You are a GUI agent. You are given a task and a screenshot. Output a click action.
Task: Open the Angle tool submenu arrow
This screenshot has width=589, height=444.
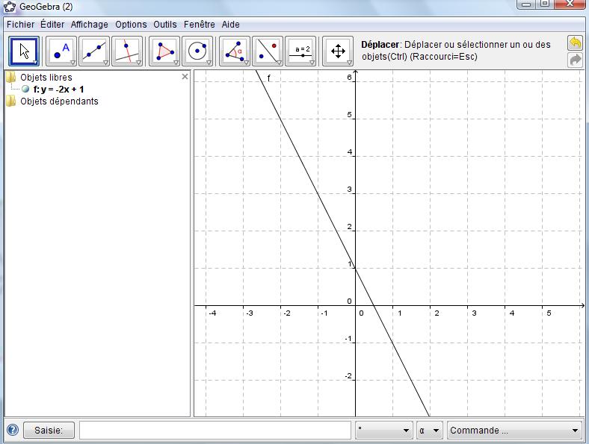(x=246, y=63)
